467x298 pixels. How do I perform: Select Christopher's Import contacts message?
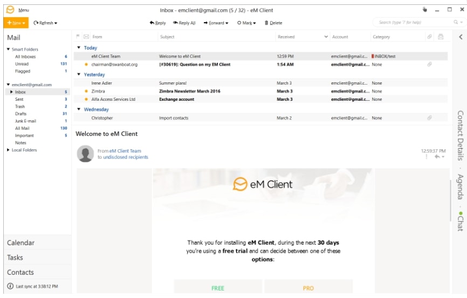point(260,118)
